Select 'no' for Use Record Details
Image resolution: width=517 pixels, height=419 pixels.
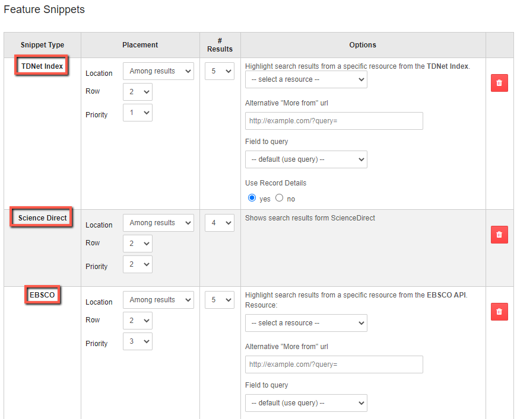tap(279, 198)
